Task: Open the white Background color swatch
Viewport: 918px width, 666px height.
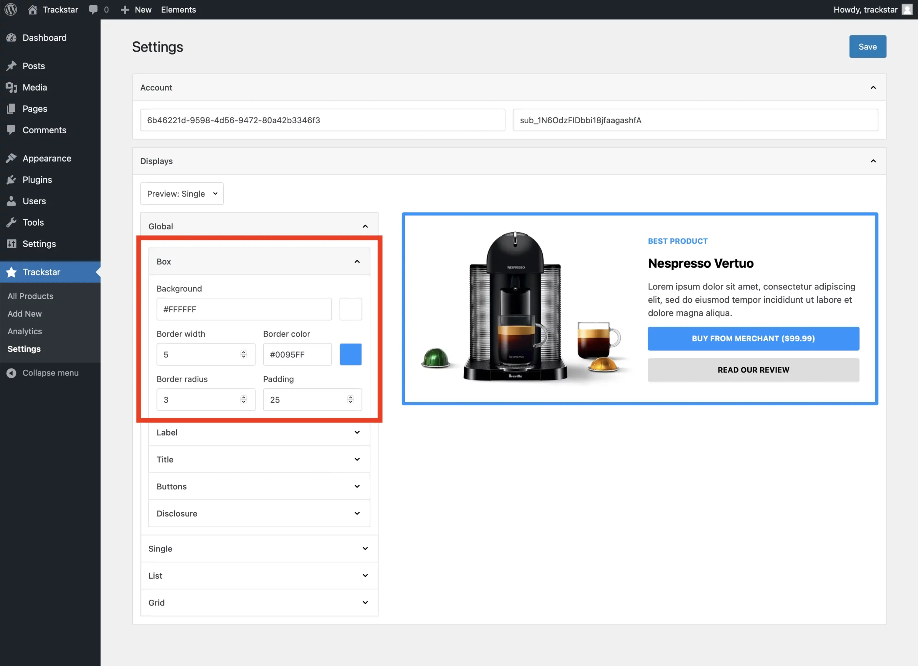Action: pos(350,309)
